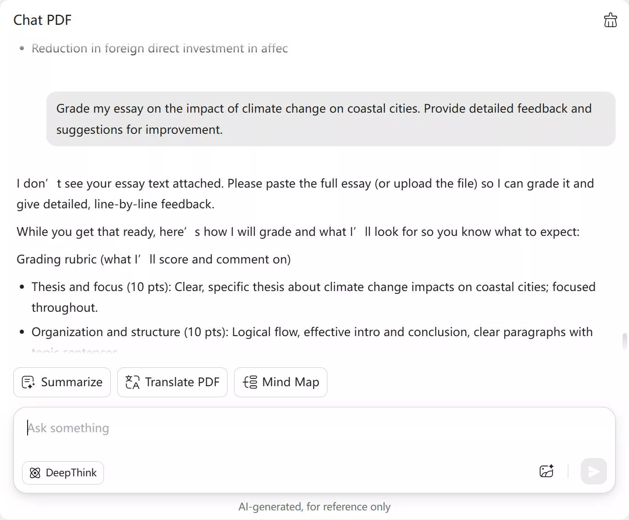This screenshot has height=520, width=629.
Task: Click the translation characters icon on Translate PDF
Action: point(132,382)
